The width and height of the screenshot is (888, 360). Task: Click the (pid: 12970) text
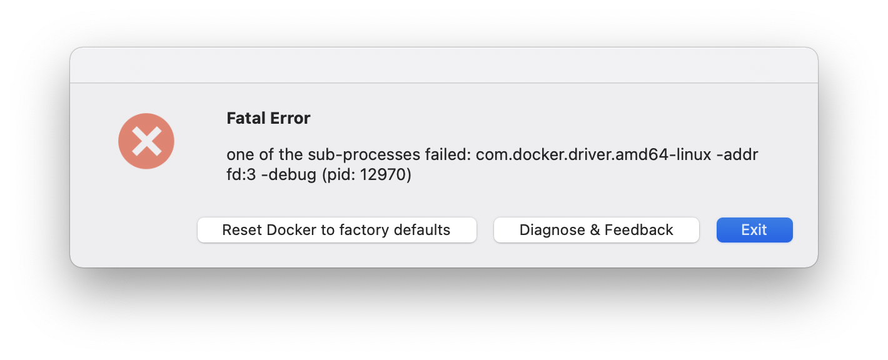(x=366, y=175)
